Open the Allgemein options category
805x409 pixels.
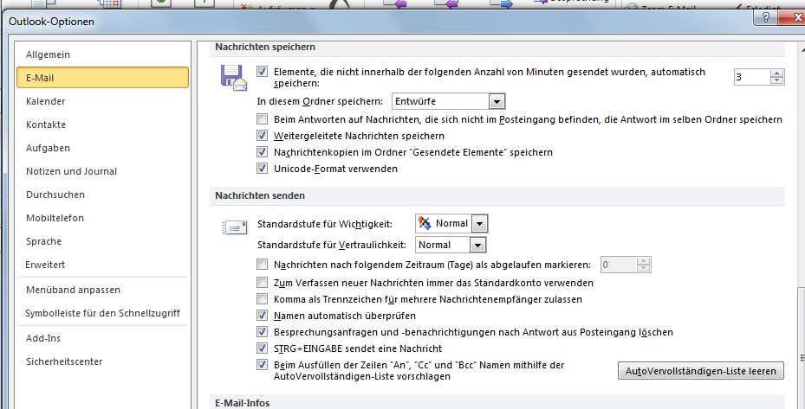[x=102, y=54]
